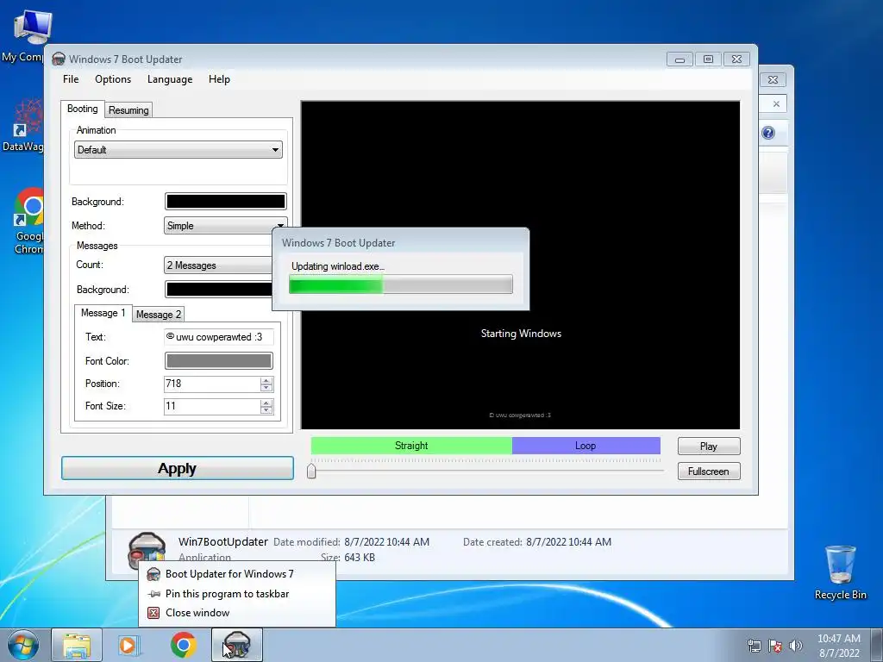Click the Updating winload.exe progress bar
Screen dimensions: 883x662
pyautogui.click(x=400, y=284)
